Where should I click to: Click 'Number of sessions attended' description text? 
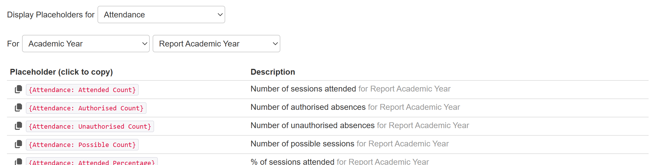tap(303, 89)
